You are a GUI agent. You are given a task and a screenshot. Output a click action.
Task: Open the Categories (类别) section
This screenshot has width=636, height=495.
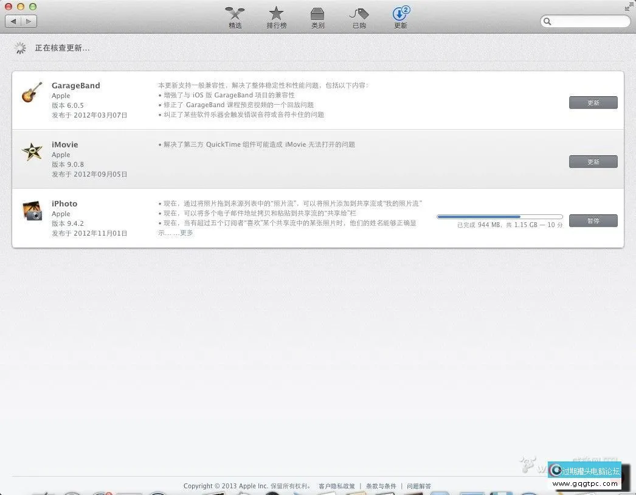click(317, 17)
